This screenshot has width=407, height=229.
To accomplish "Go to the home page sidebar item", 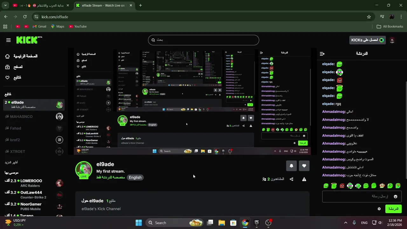I will pos(21,56).
